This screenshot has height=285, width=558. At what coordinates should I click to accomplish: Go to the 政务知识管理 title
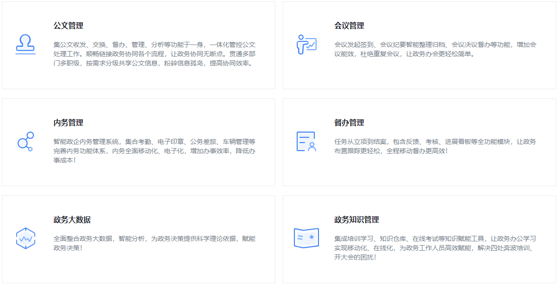coord(357,220)
